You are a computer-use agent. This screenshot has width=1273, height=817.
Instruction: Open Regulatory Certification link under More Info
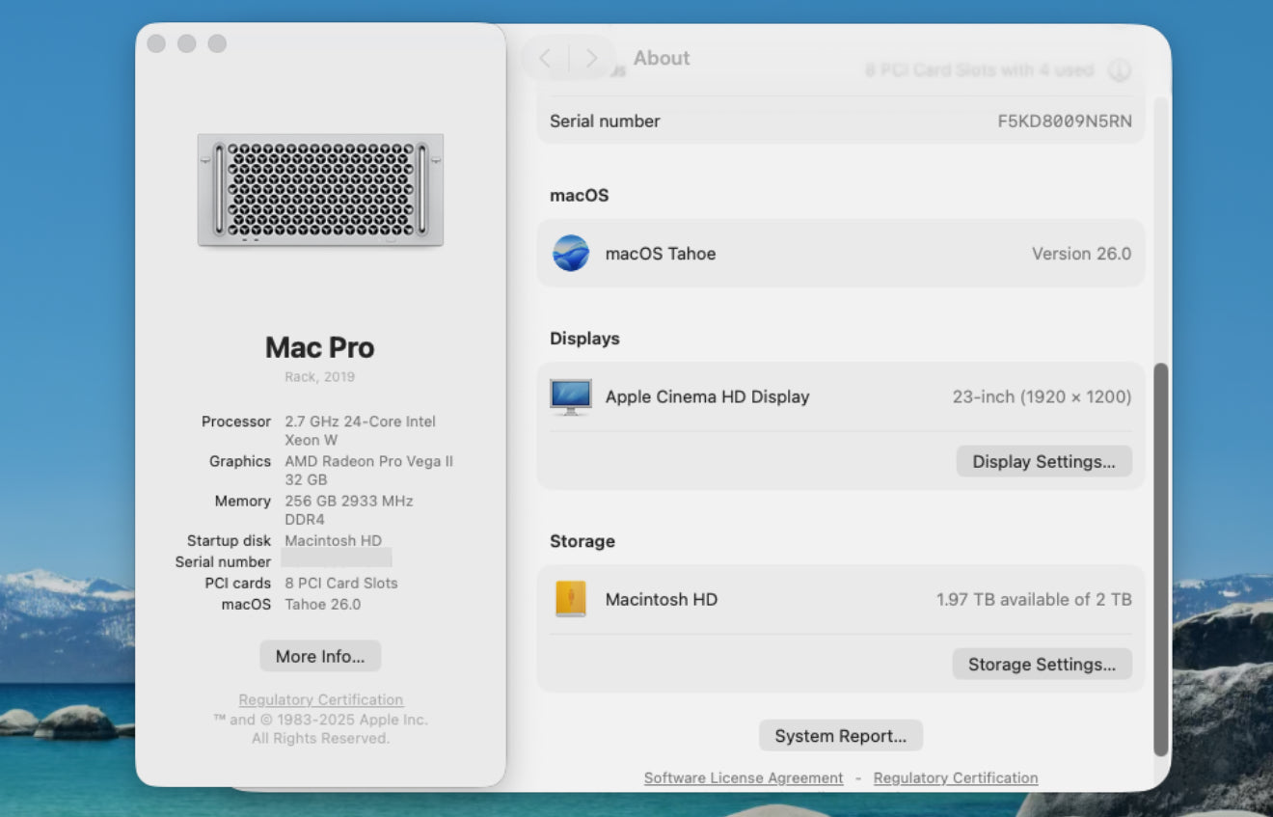pos(320,699)
